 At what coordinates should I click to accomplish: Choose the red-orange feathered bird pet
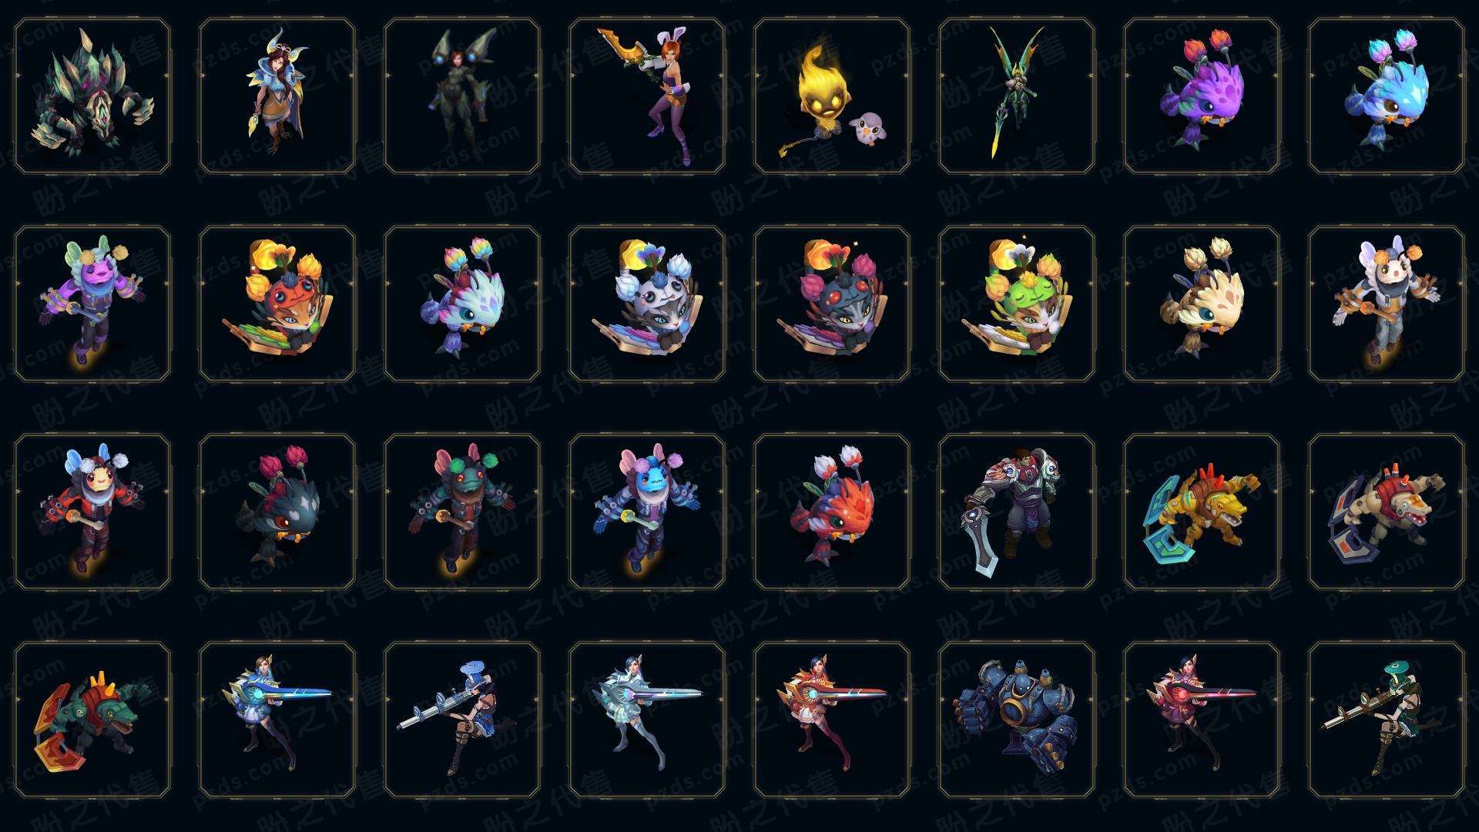(x=832, y=512)
